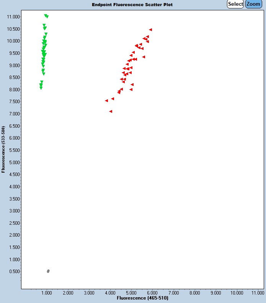Click the uppermost red triangle data point

[x=151, y=30]
